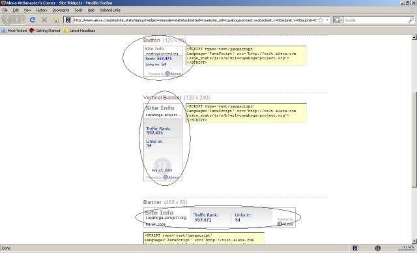The height and width of the screenshot is (253, 417).
Task: Click the vertical scrollbar down arrow
Action: click(x=414, y=241)
